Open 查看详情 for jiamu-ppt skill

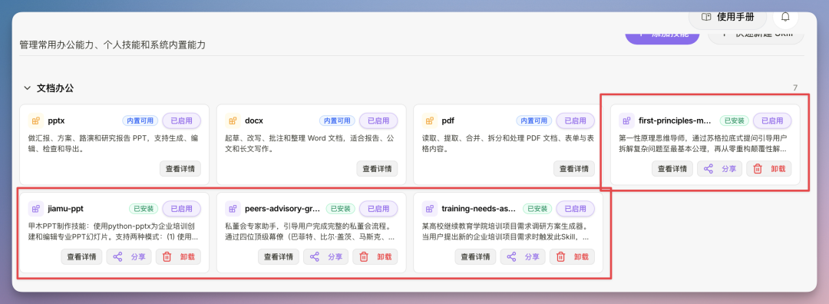click(81, 257)
